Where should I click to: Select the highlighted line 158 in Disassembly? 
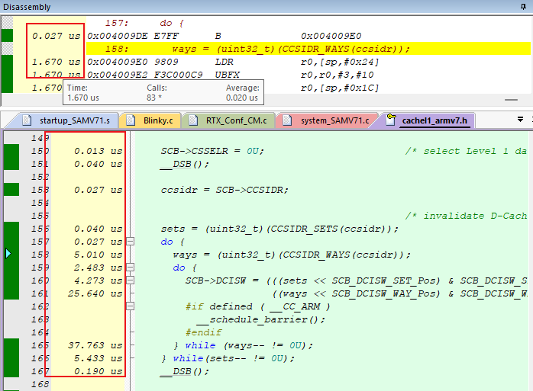(290, 49)
